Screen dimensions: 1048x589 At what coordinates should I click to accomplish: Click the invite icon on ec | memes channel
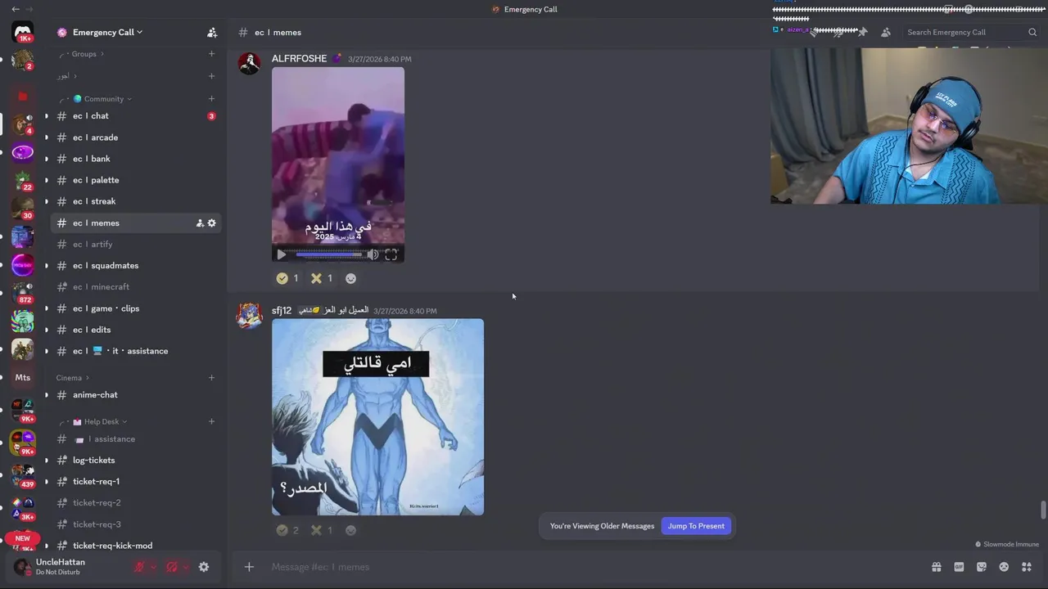pos(200,223)
